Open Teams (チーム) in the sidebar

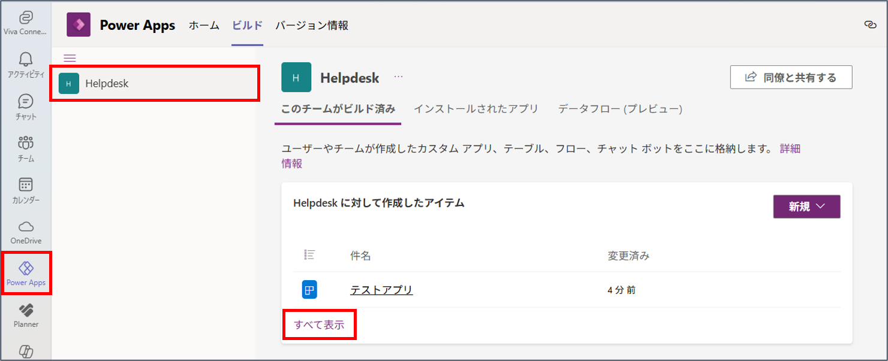(x=26, y=148)
